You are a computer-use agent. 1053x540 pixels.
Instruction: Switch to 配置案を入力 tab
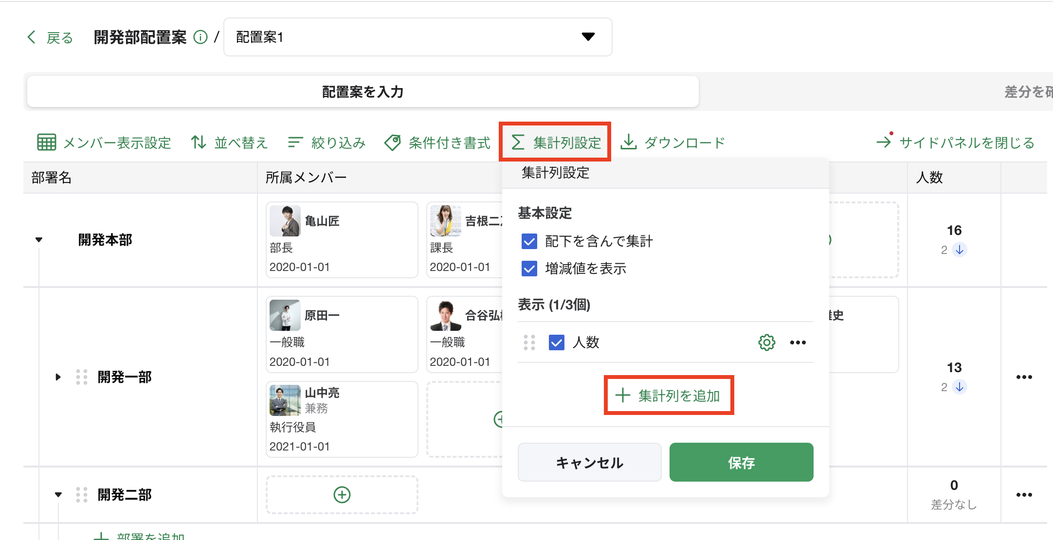[363, 91]
